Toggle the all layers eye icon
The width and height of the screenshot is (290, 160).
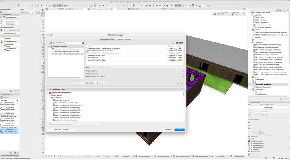pos(233,15)
